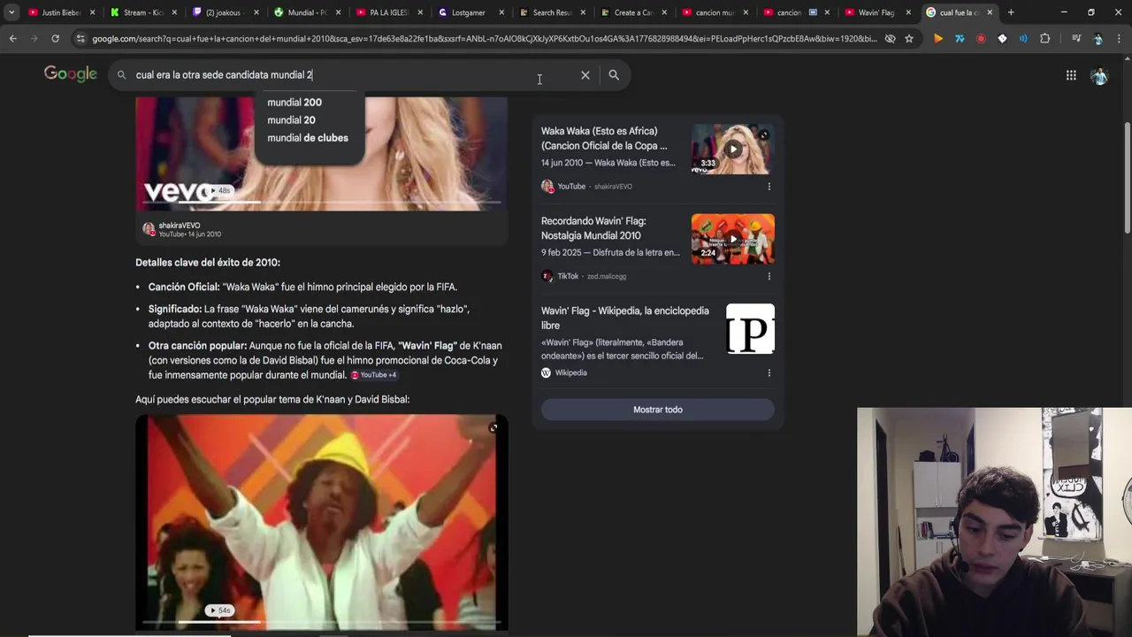Open the blue sound-waves extension icon
The image size is (1132, 637).
[x=1023, y=39]
